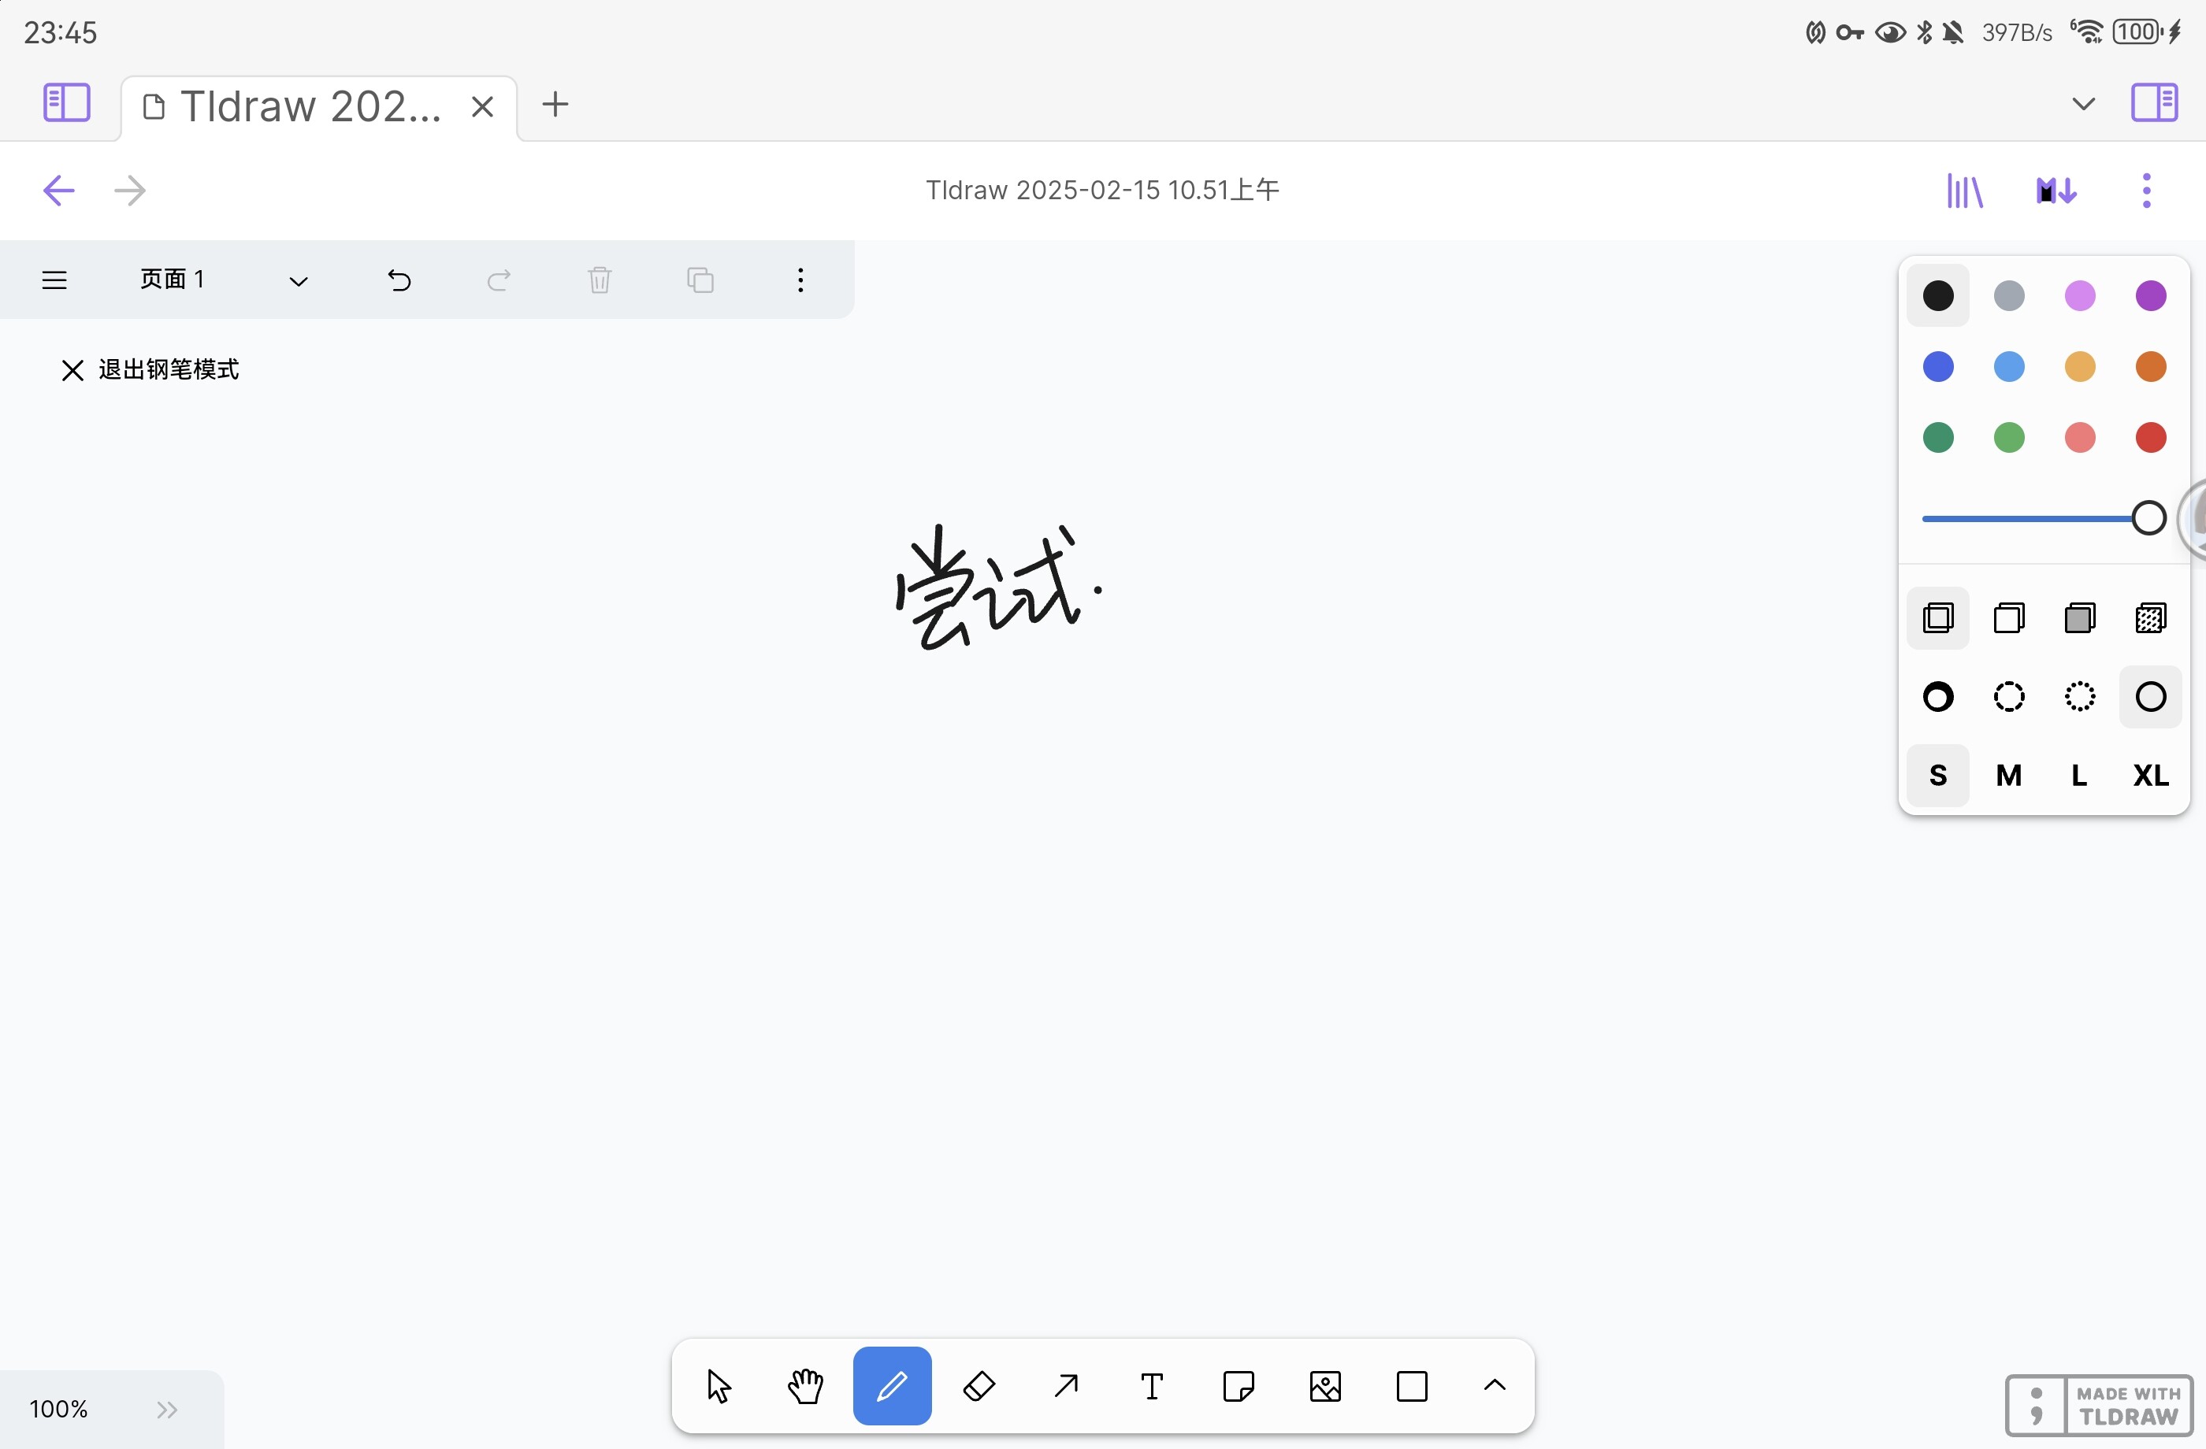
Task: Select the Hand pan tool
Action: tap(805, 1386)
